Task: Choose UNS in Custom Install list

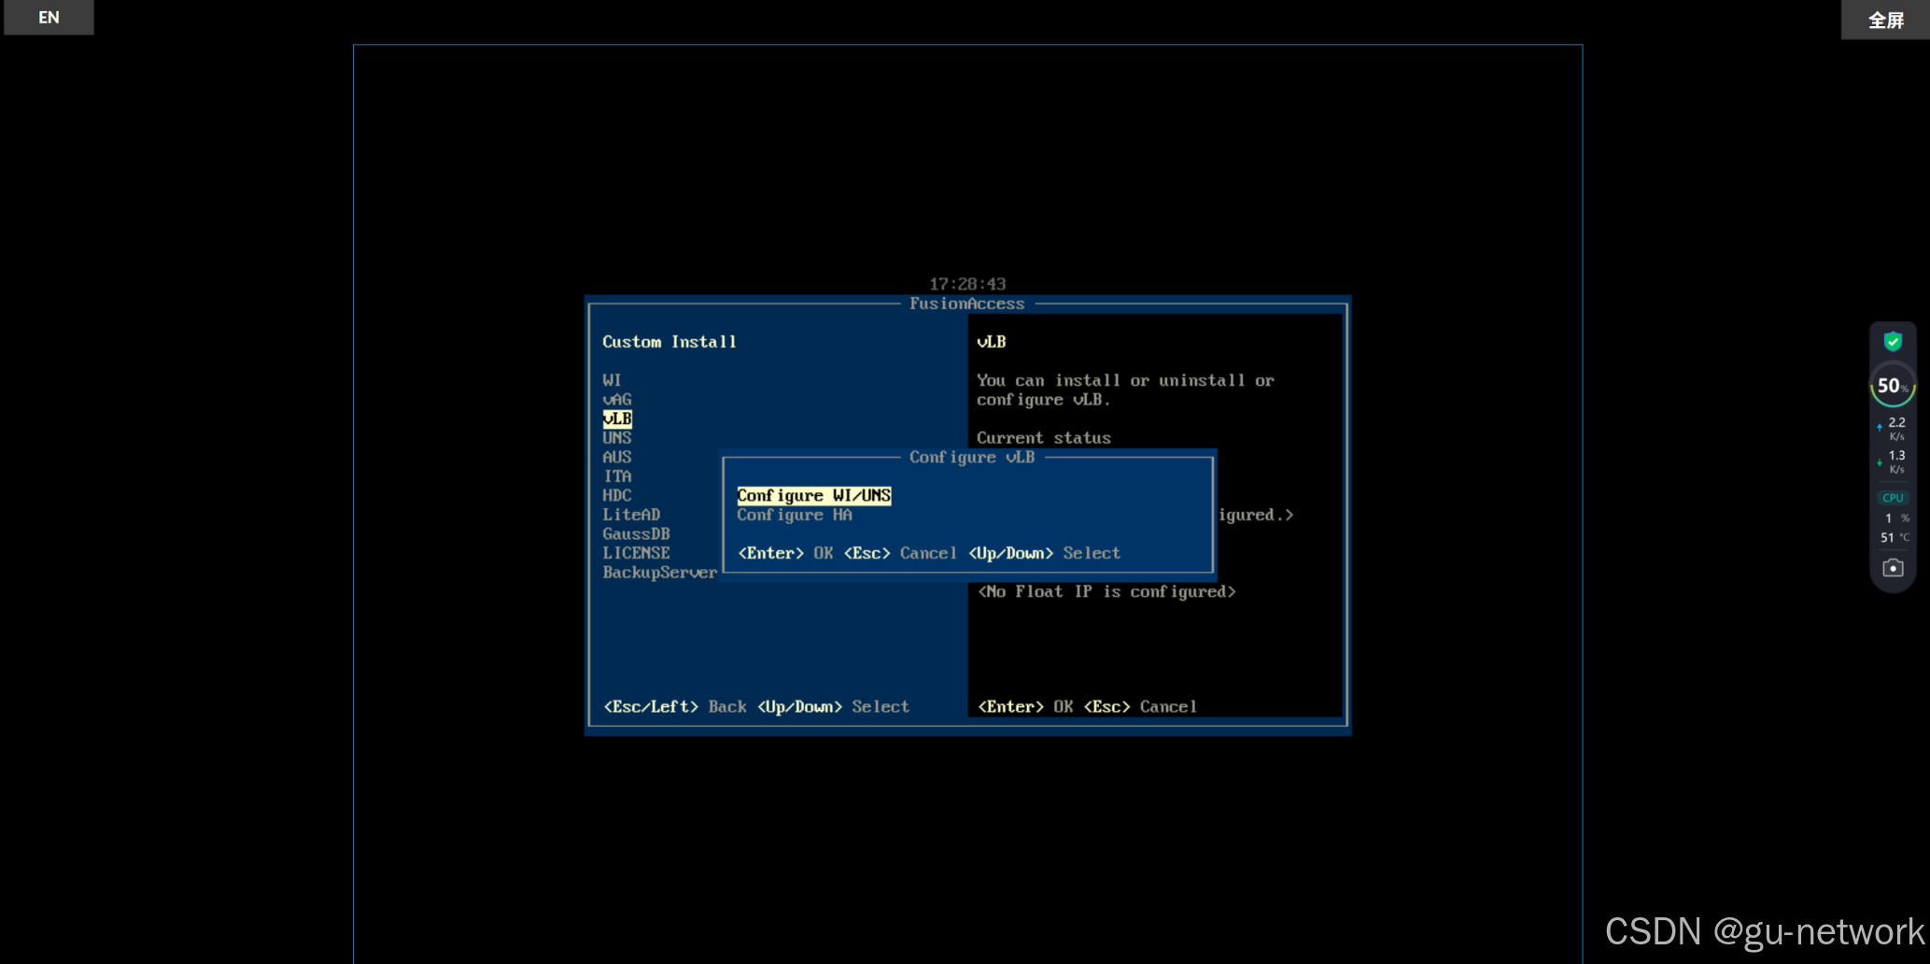Action: pyautogui.click(x=616, y=438)
